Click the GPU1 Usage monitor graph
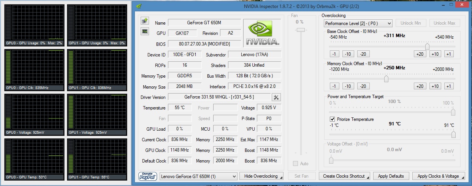Screen dimensions: 472x186 97,25
